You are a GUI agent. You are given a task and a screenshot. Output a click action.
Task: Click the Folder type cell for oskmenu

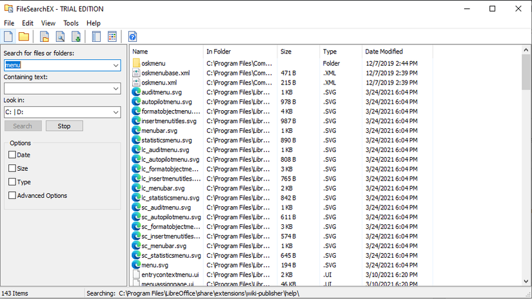coord(331,63)
